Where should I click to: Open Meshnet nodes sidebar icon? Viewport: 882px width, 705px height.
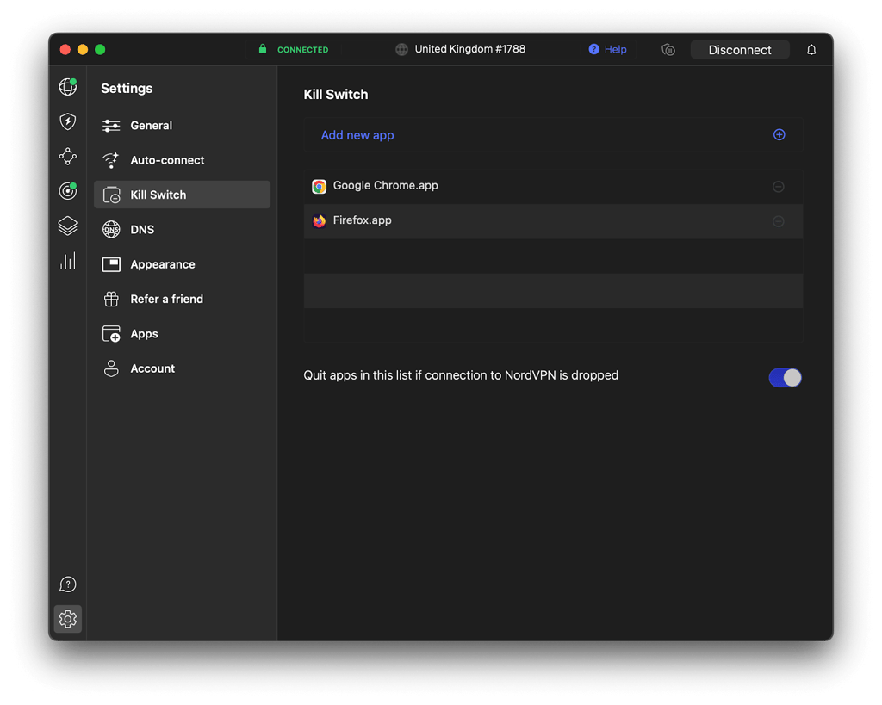pos(68,157)
